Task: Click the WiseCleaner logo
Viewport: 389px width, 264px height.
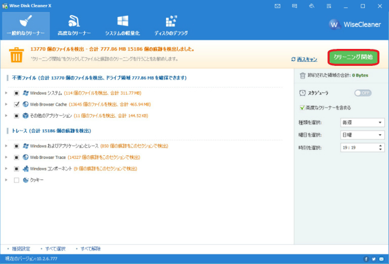Action: coord(354,25)
